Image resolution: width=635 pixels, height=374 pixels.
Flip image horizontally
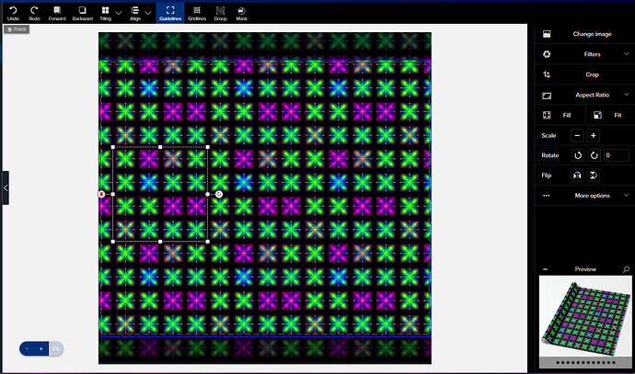(577, 176)
